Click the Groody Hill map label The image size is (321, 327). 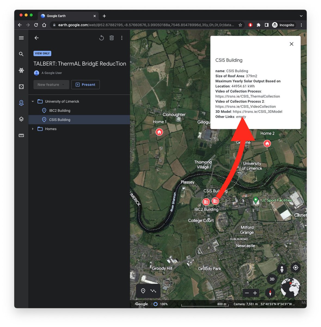[x=162, y=268]
